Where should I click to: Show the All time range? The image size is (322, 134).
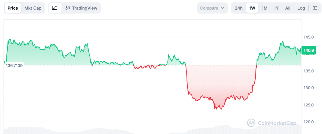tap(288, 8)
